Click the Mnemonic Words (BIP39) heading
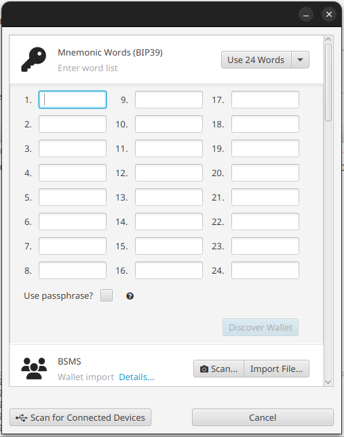 point(110,52)
